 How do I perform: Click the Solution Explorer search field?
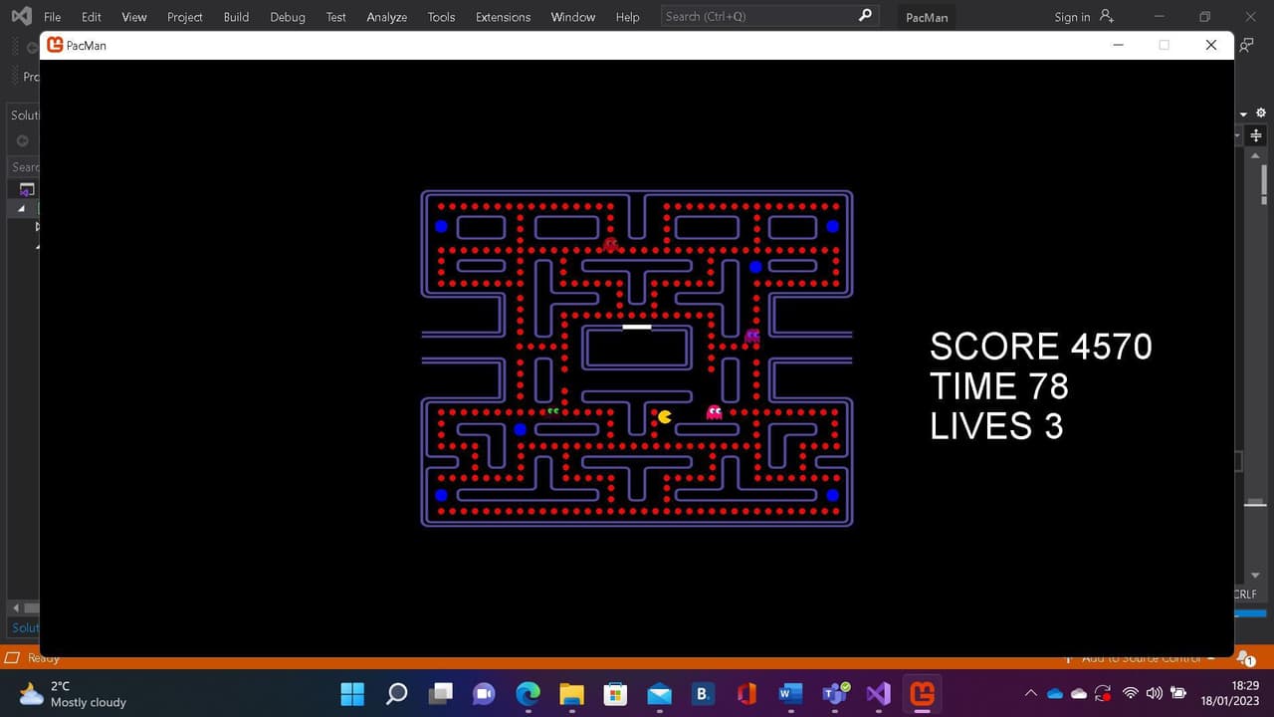coord(24,166)
